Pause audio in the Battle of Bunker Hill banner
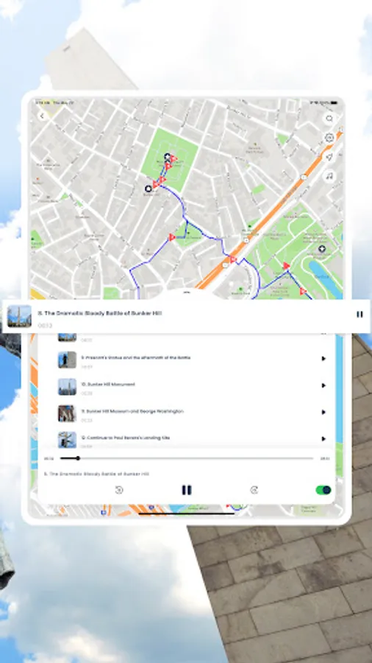The image size is (372, 663). [360, 314]
